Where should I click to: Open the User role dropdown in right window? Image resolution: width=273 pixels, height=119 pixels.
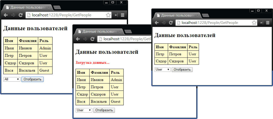click(163, 69)
